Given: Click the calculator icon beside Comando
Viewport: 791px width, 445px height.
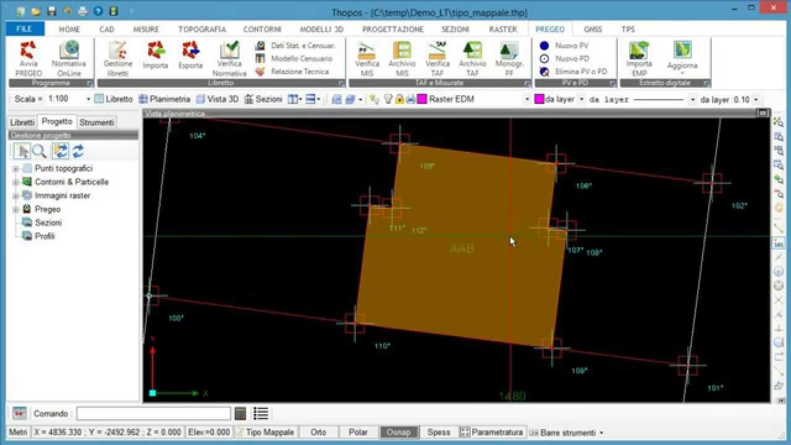Looking at the screenshot, I should [x=240, y=413].
